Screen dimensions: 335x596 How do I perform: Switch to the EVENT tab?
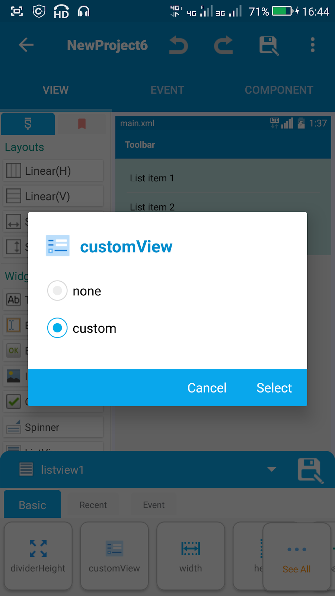[x=167, y=89]
